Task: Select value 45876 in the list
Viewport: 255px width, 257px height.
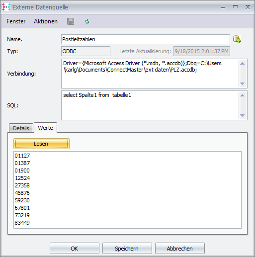Action: tap(22, 193)
